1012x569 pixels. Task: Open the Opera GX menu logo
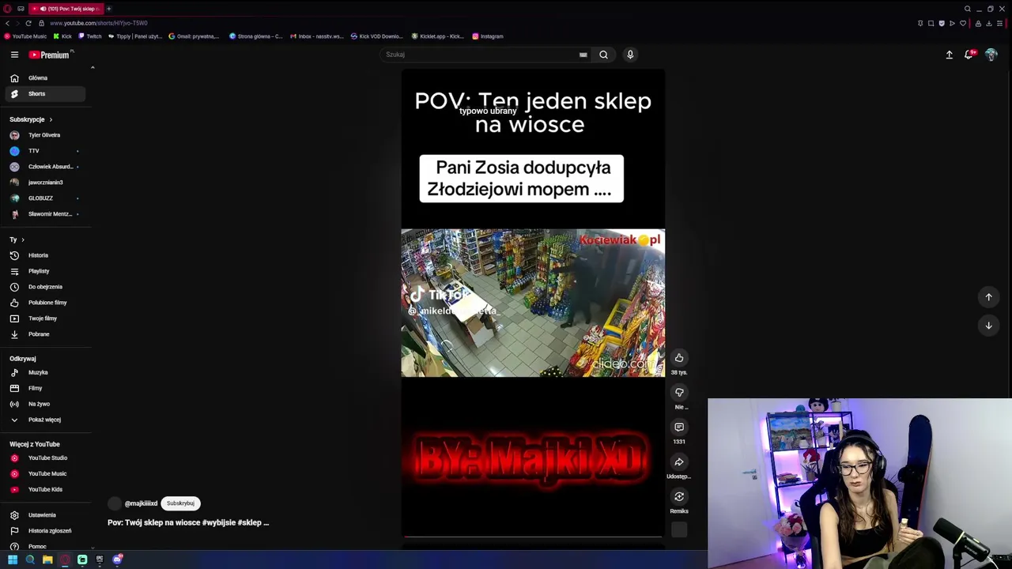(x=7, y=9)
